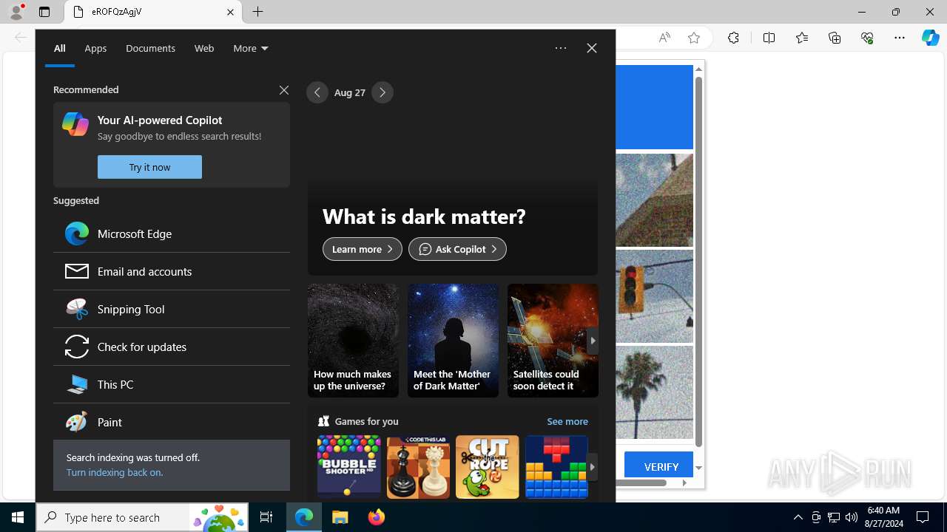Open the Edge profile icon
Viewport: 947px width, 532px height.
(16, 12)
